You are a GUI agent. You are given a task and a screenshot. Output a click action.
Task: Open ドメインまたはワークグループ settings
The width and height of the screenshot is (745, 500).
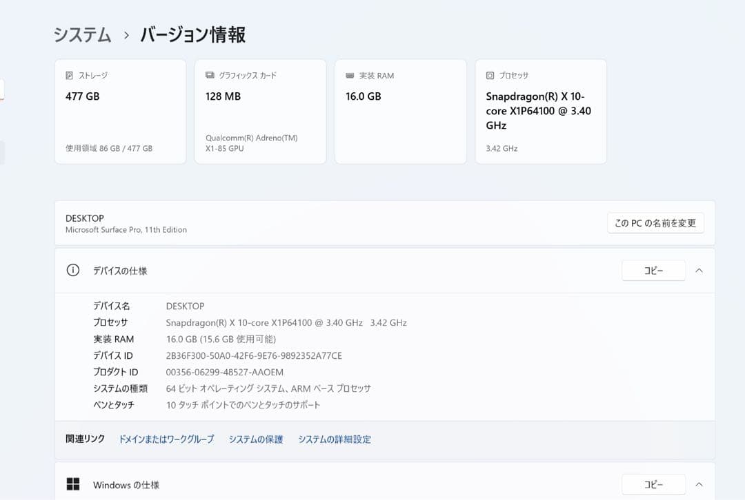click(166, 439)
